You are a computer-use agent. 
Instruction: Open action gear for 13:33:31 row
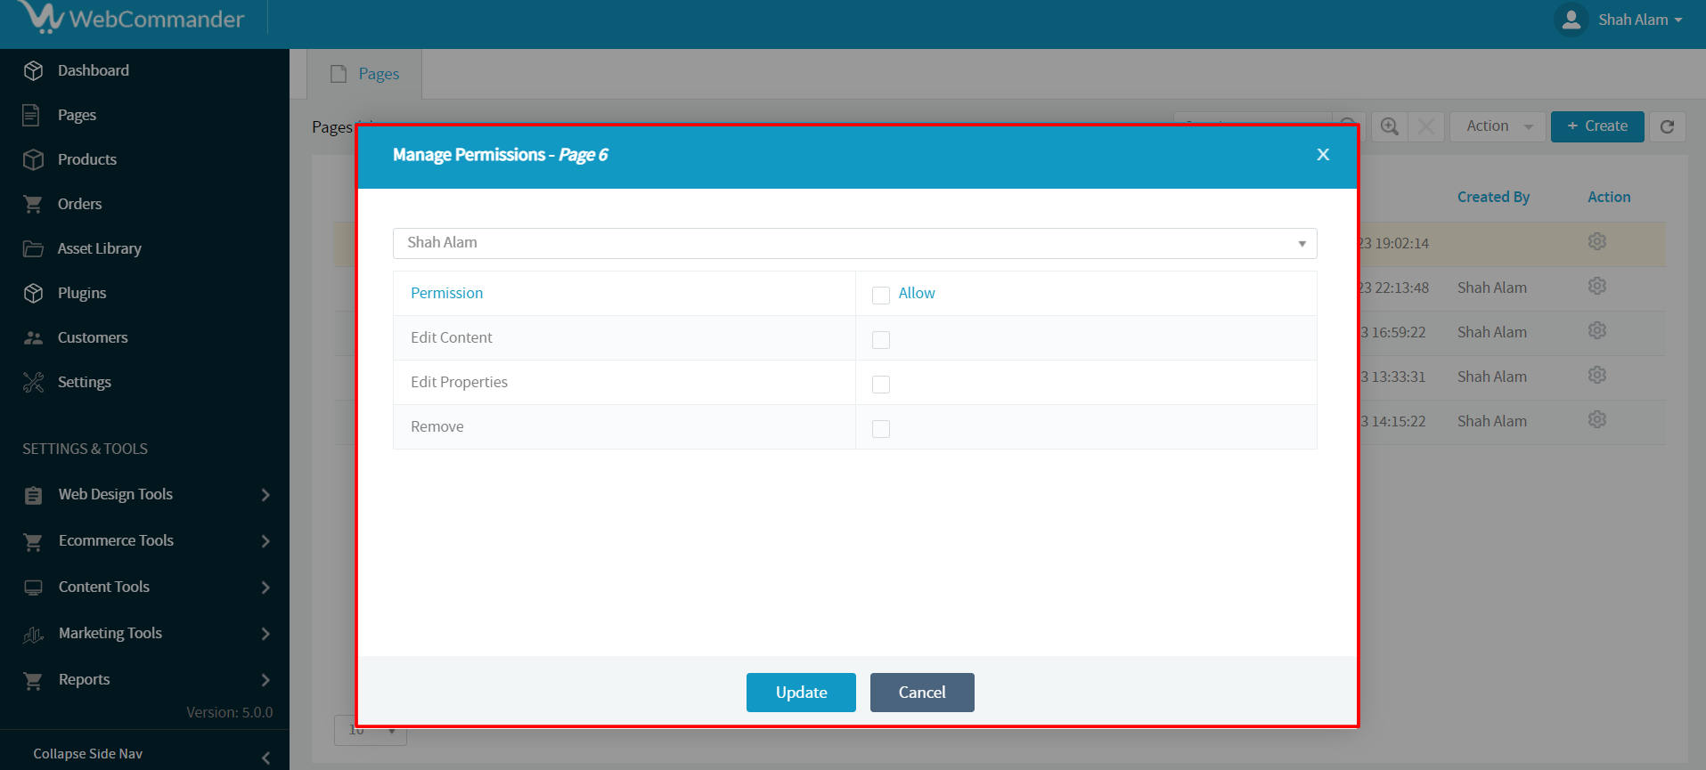click(x=1597, y=376)
